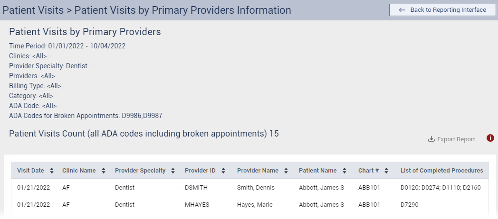Click the DSMITH provider ID cell

(x=196, y=188)
